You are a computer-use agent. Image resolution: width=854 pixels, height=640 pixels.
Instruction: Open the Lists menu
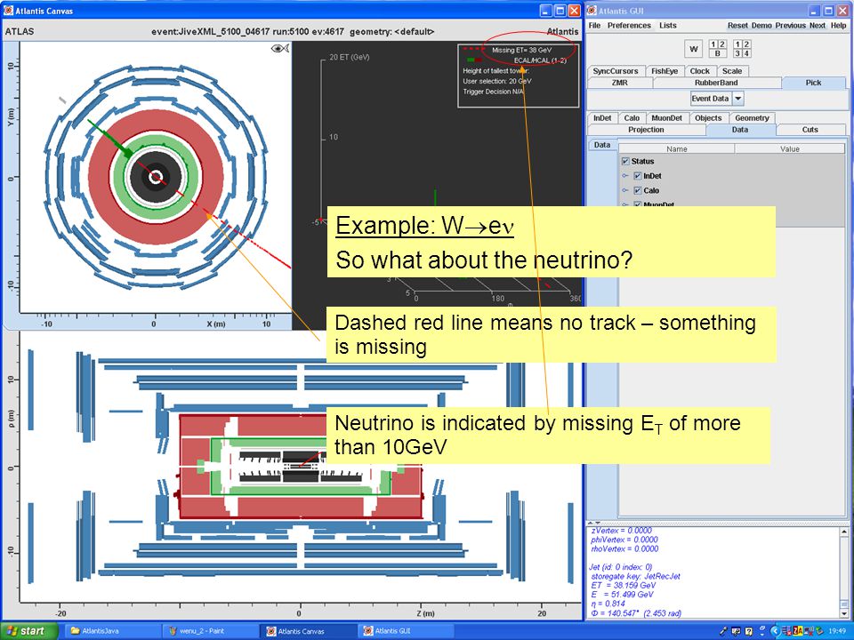click(668, 26)
